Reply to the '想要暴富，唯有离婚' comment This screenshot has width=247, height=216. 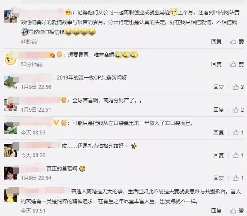click(x=216, y=64)
